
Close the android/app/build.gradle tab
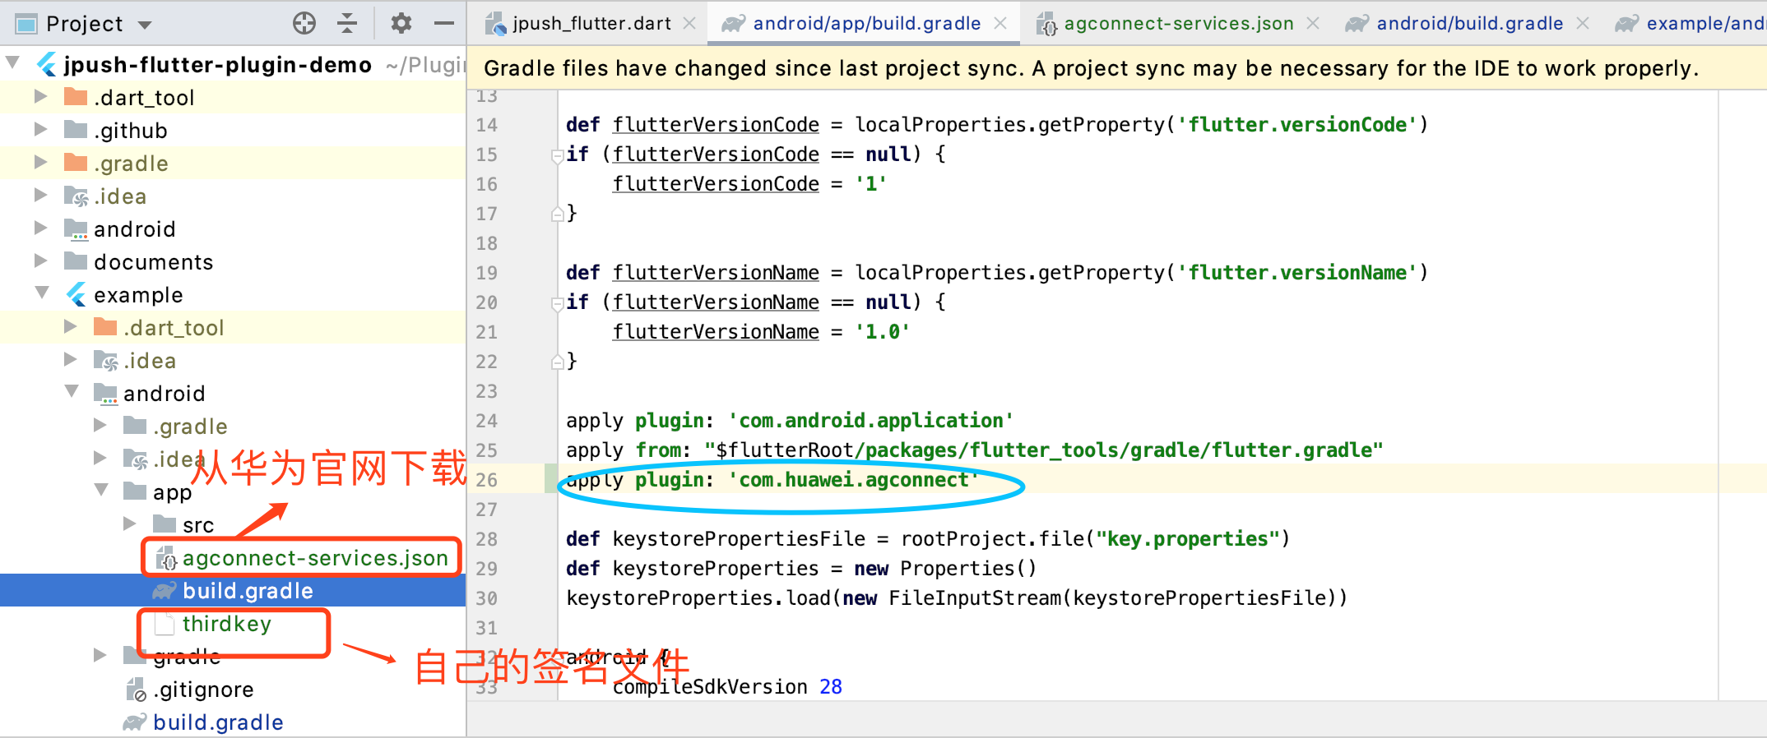pyautogui.click(x=1000, y=24)
